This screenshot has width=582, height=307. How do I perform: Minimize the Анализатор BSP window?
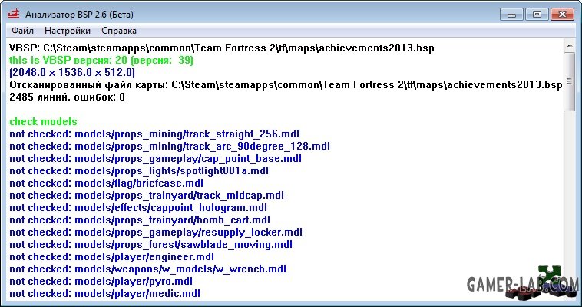[513, 15]
